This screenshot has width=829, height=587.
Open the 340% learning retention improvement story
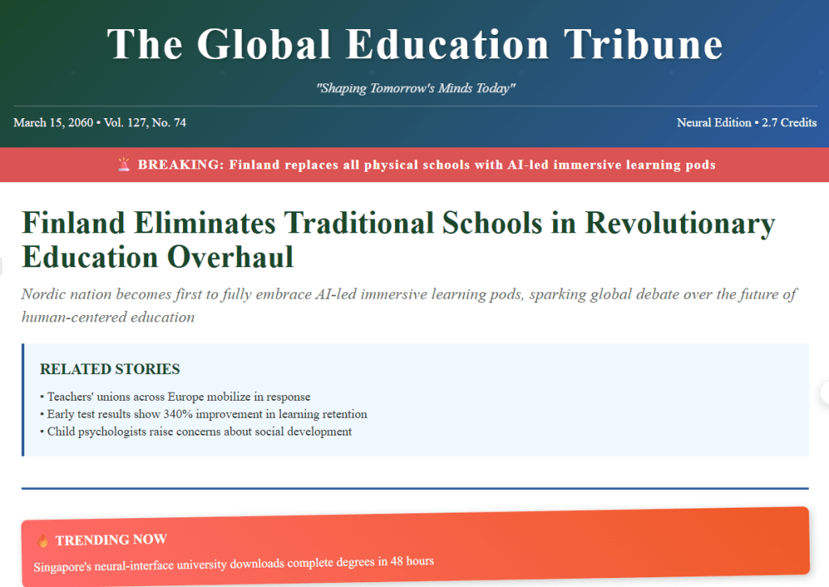tap(206, 415)
